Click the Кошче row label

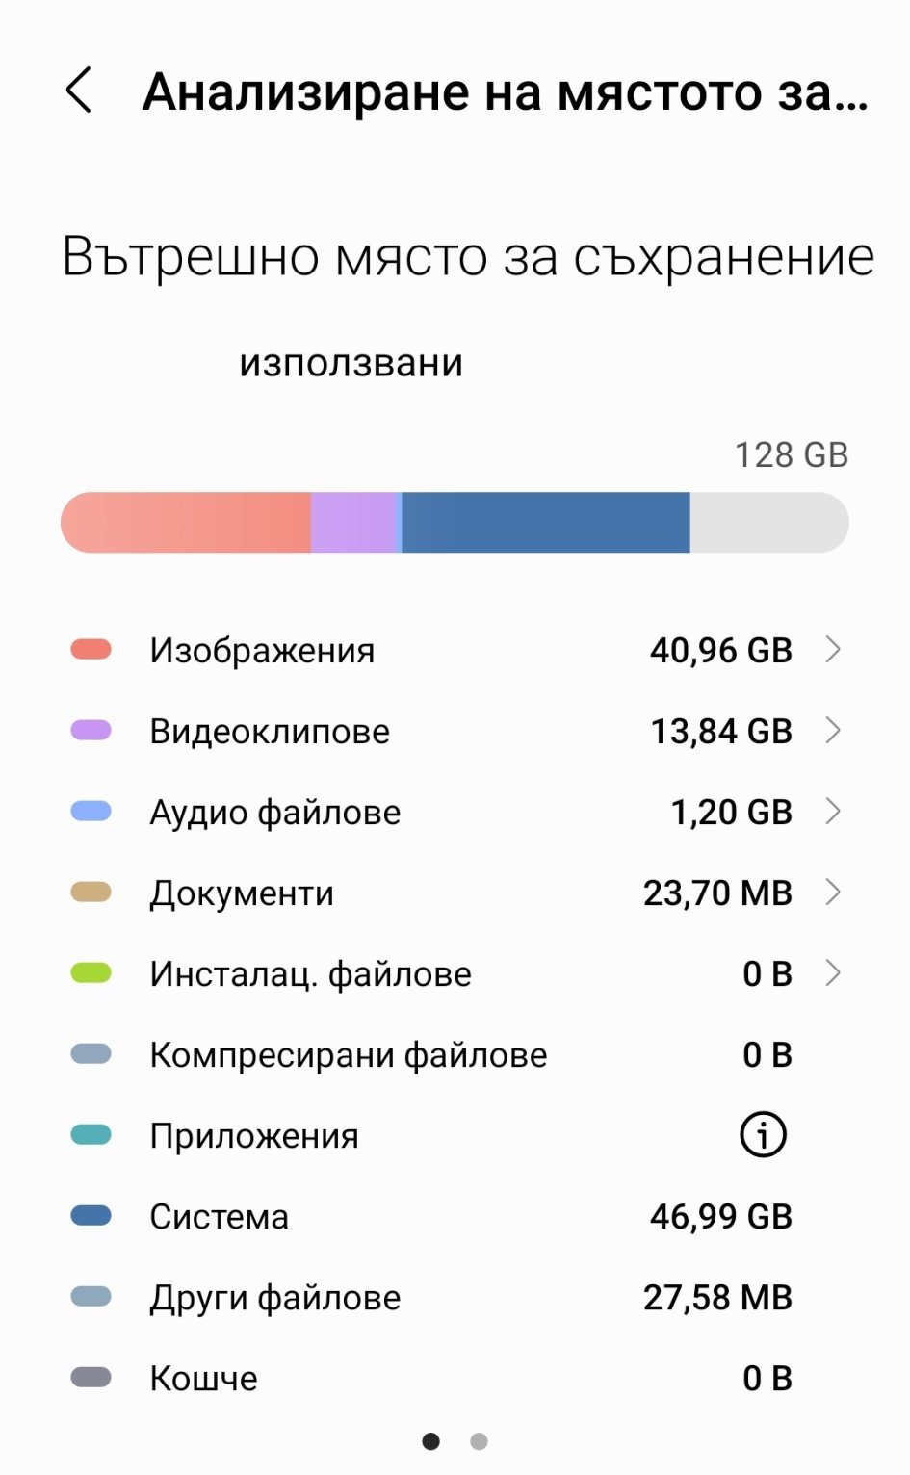click(203, 1379)
